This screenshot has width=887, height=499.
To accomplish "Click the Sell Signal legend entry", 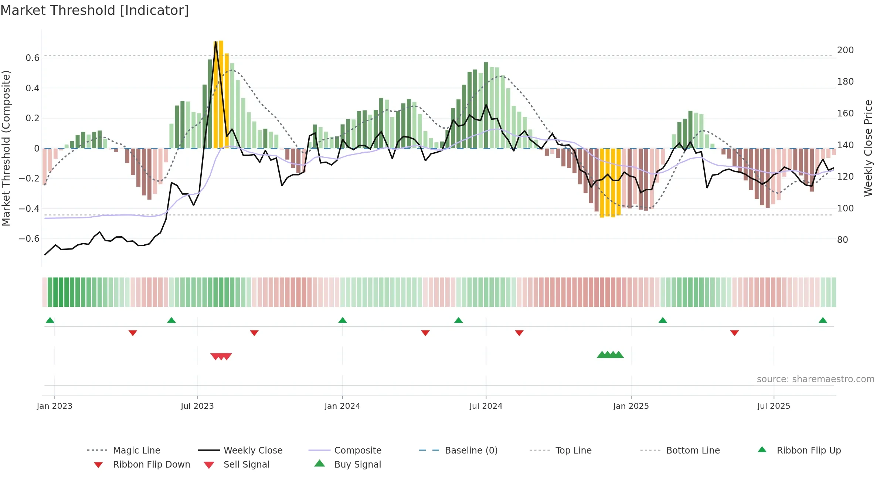I will (x=237, y=464).
